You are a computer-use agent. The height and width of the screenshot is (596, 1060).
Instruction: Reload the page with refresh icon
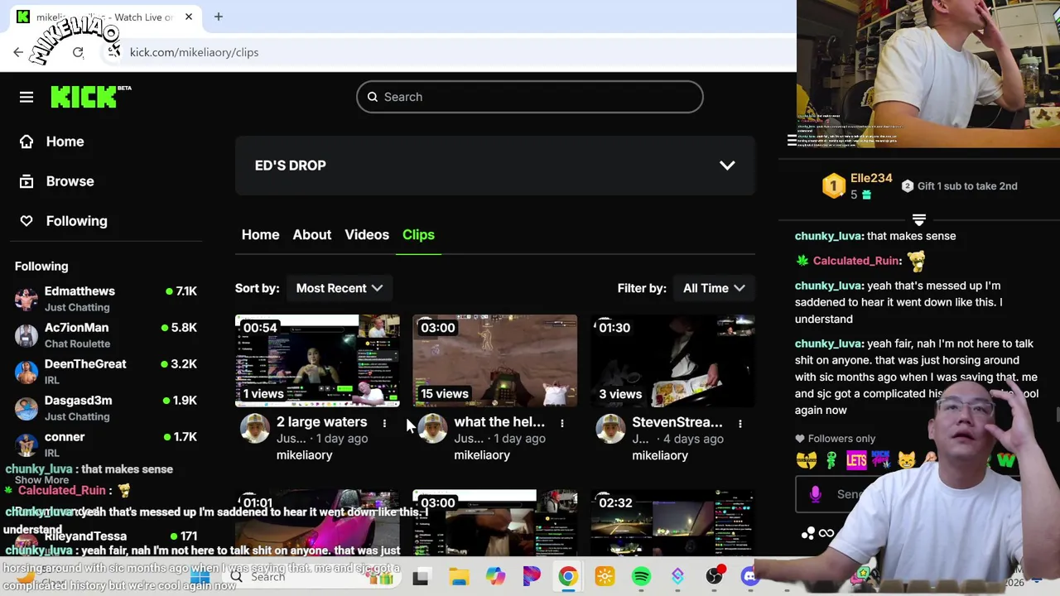point(78,52)
